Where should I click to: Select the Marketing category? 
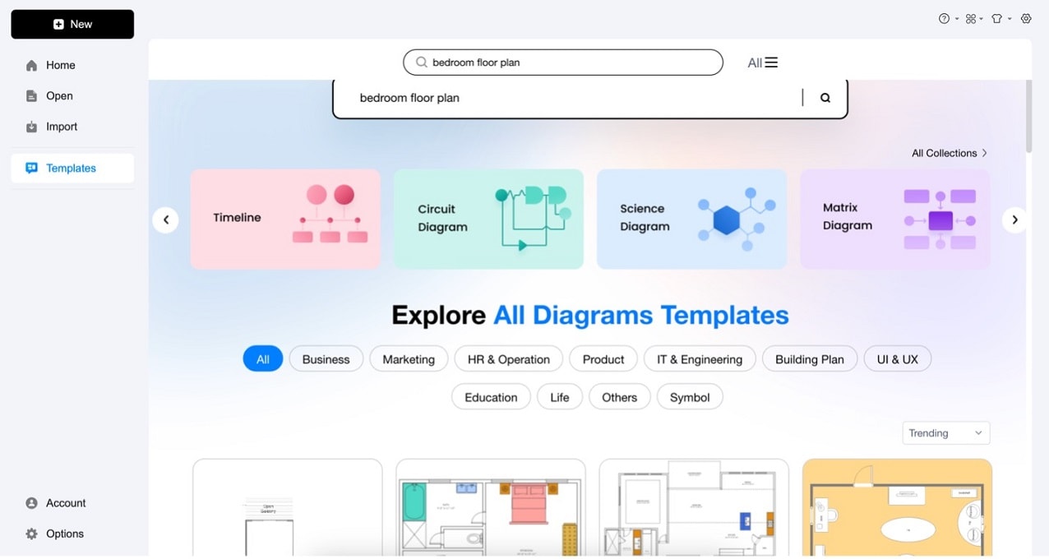click(409, 359)
